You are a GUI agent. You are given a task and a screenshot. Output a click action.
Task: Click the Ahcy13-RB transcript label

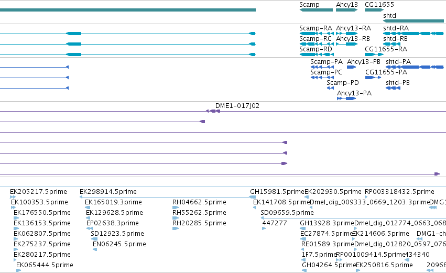tap(353, 39)
